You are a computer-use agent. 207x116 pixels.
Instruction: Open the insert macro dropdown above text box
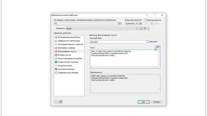pyautogui.click(x=158, y=47)
